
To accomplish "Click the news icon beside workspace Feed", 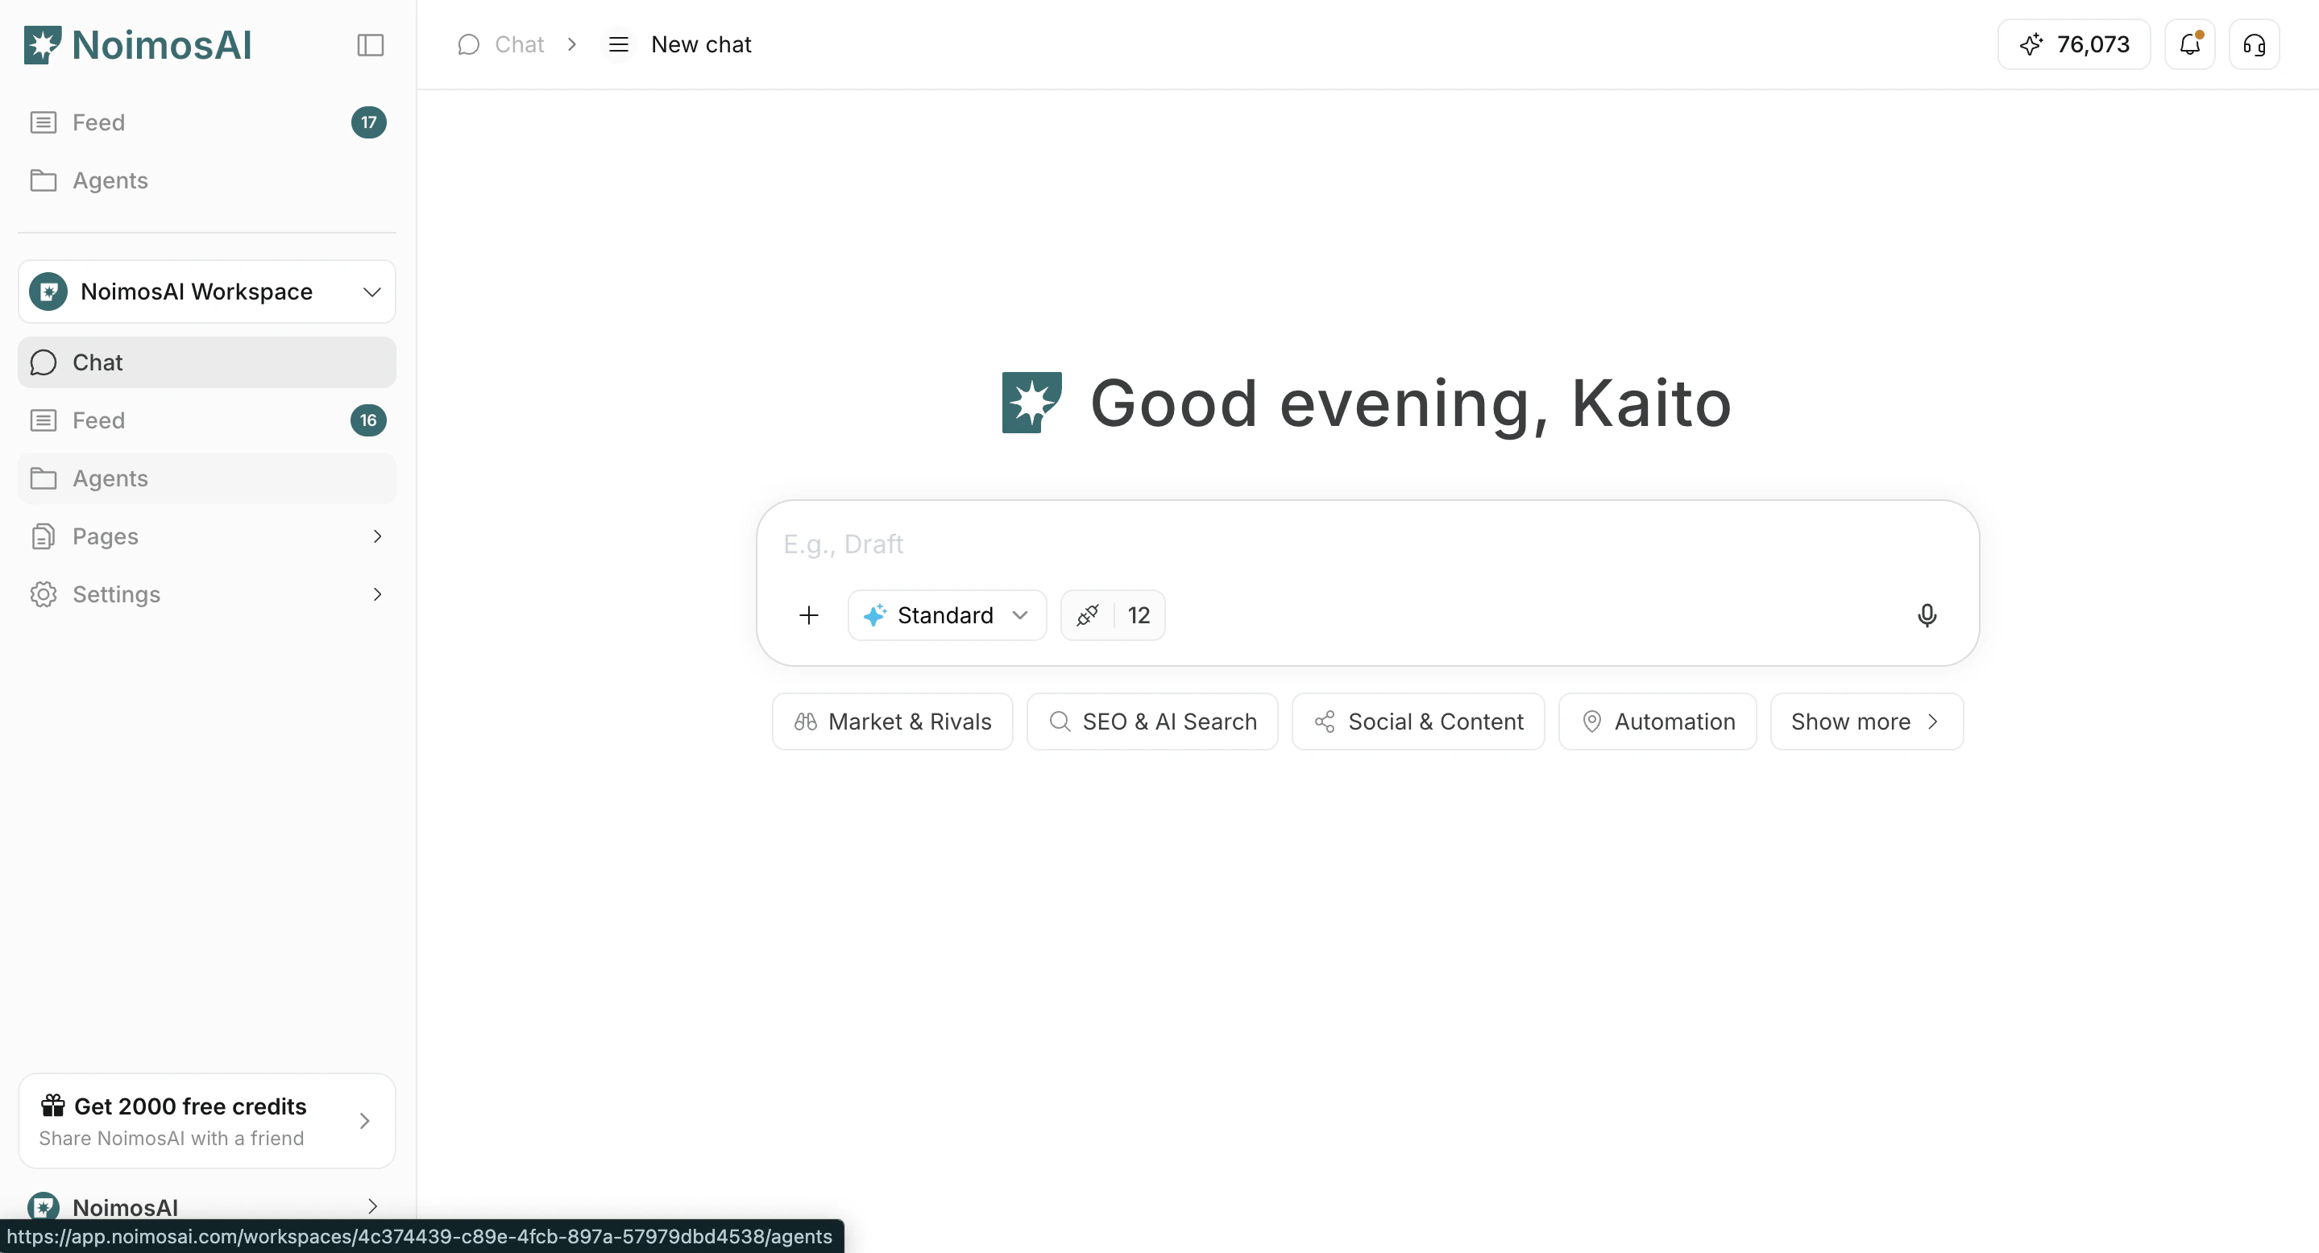I will click(44, 420).
